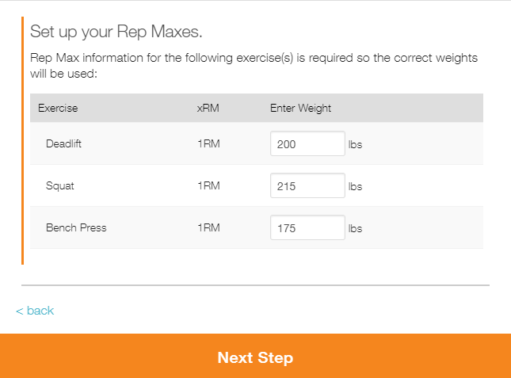Click the xRM column header
511x378 pixels.
tap(208, 108)
